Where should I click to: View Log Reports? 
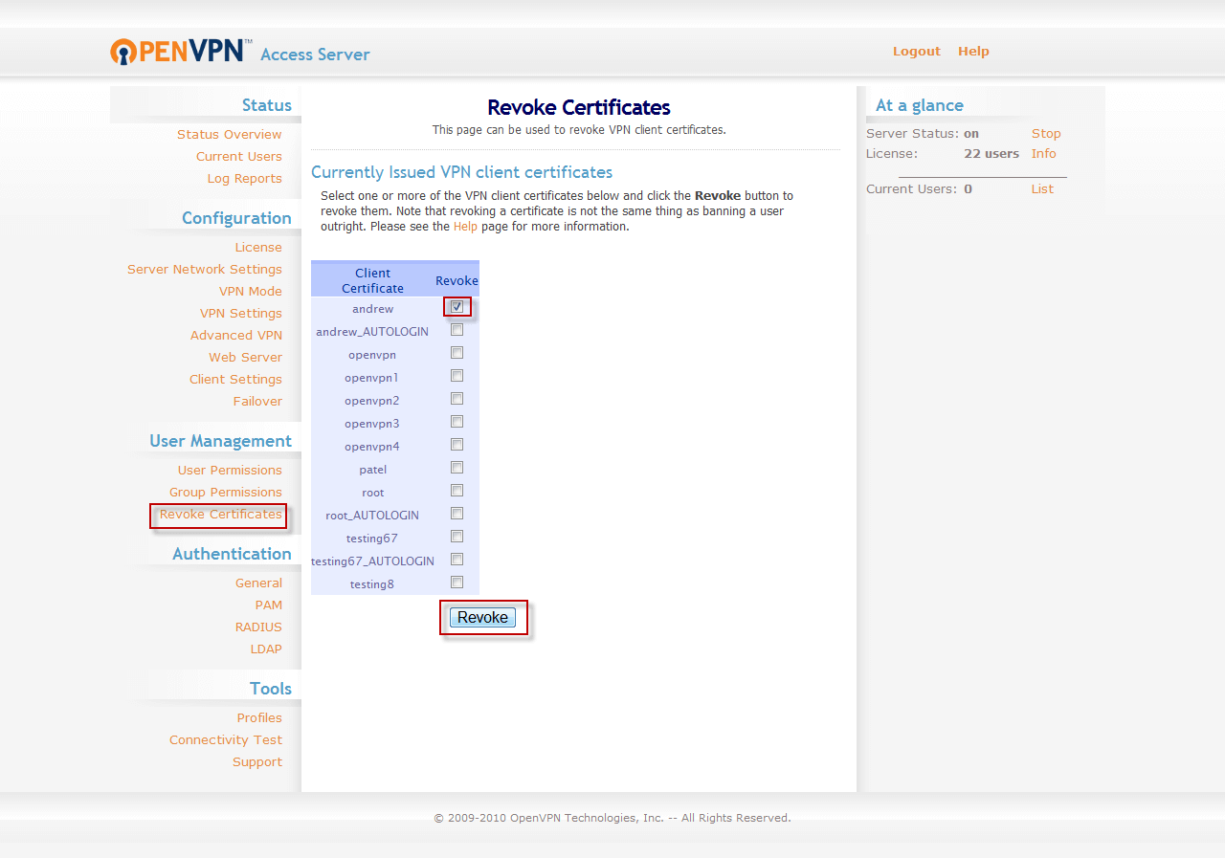244,178
